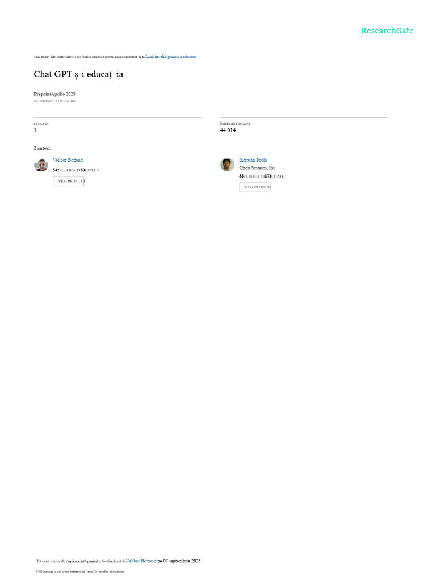This screenshot has width=436, height=581.
Task: Open the Velibor Božić link in the footer
Action: [x=141, y=561]
